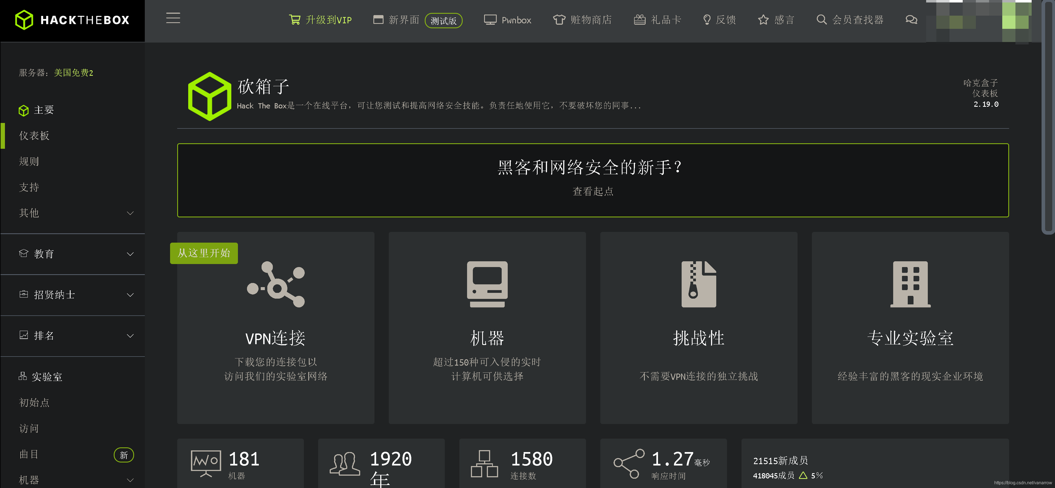
Task: Click the chart icon beside 排名
Action: point(24,335)
